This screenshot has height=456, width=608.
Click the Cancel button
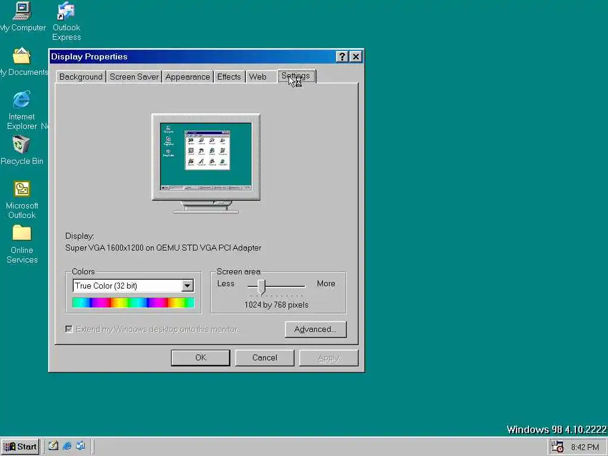264,357
